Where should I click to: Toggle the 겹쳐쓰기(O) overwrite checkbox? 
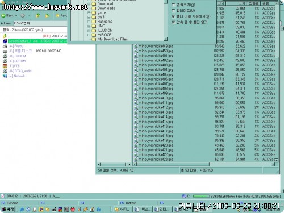click(173, 5)
